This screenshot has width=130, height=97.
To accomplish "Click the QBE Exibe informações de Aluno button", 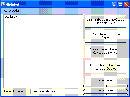I will coord(105,21).
